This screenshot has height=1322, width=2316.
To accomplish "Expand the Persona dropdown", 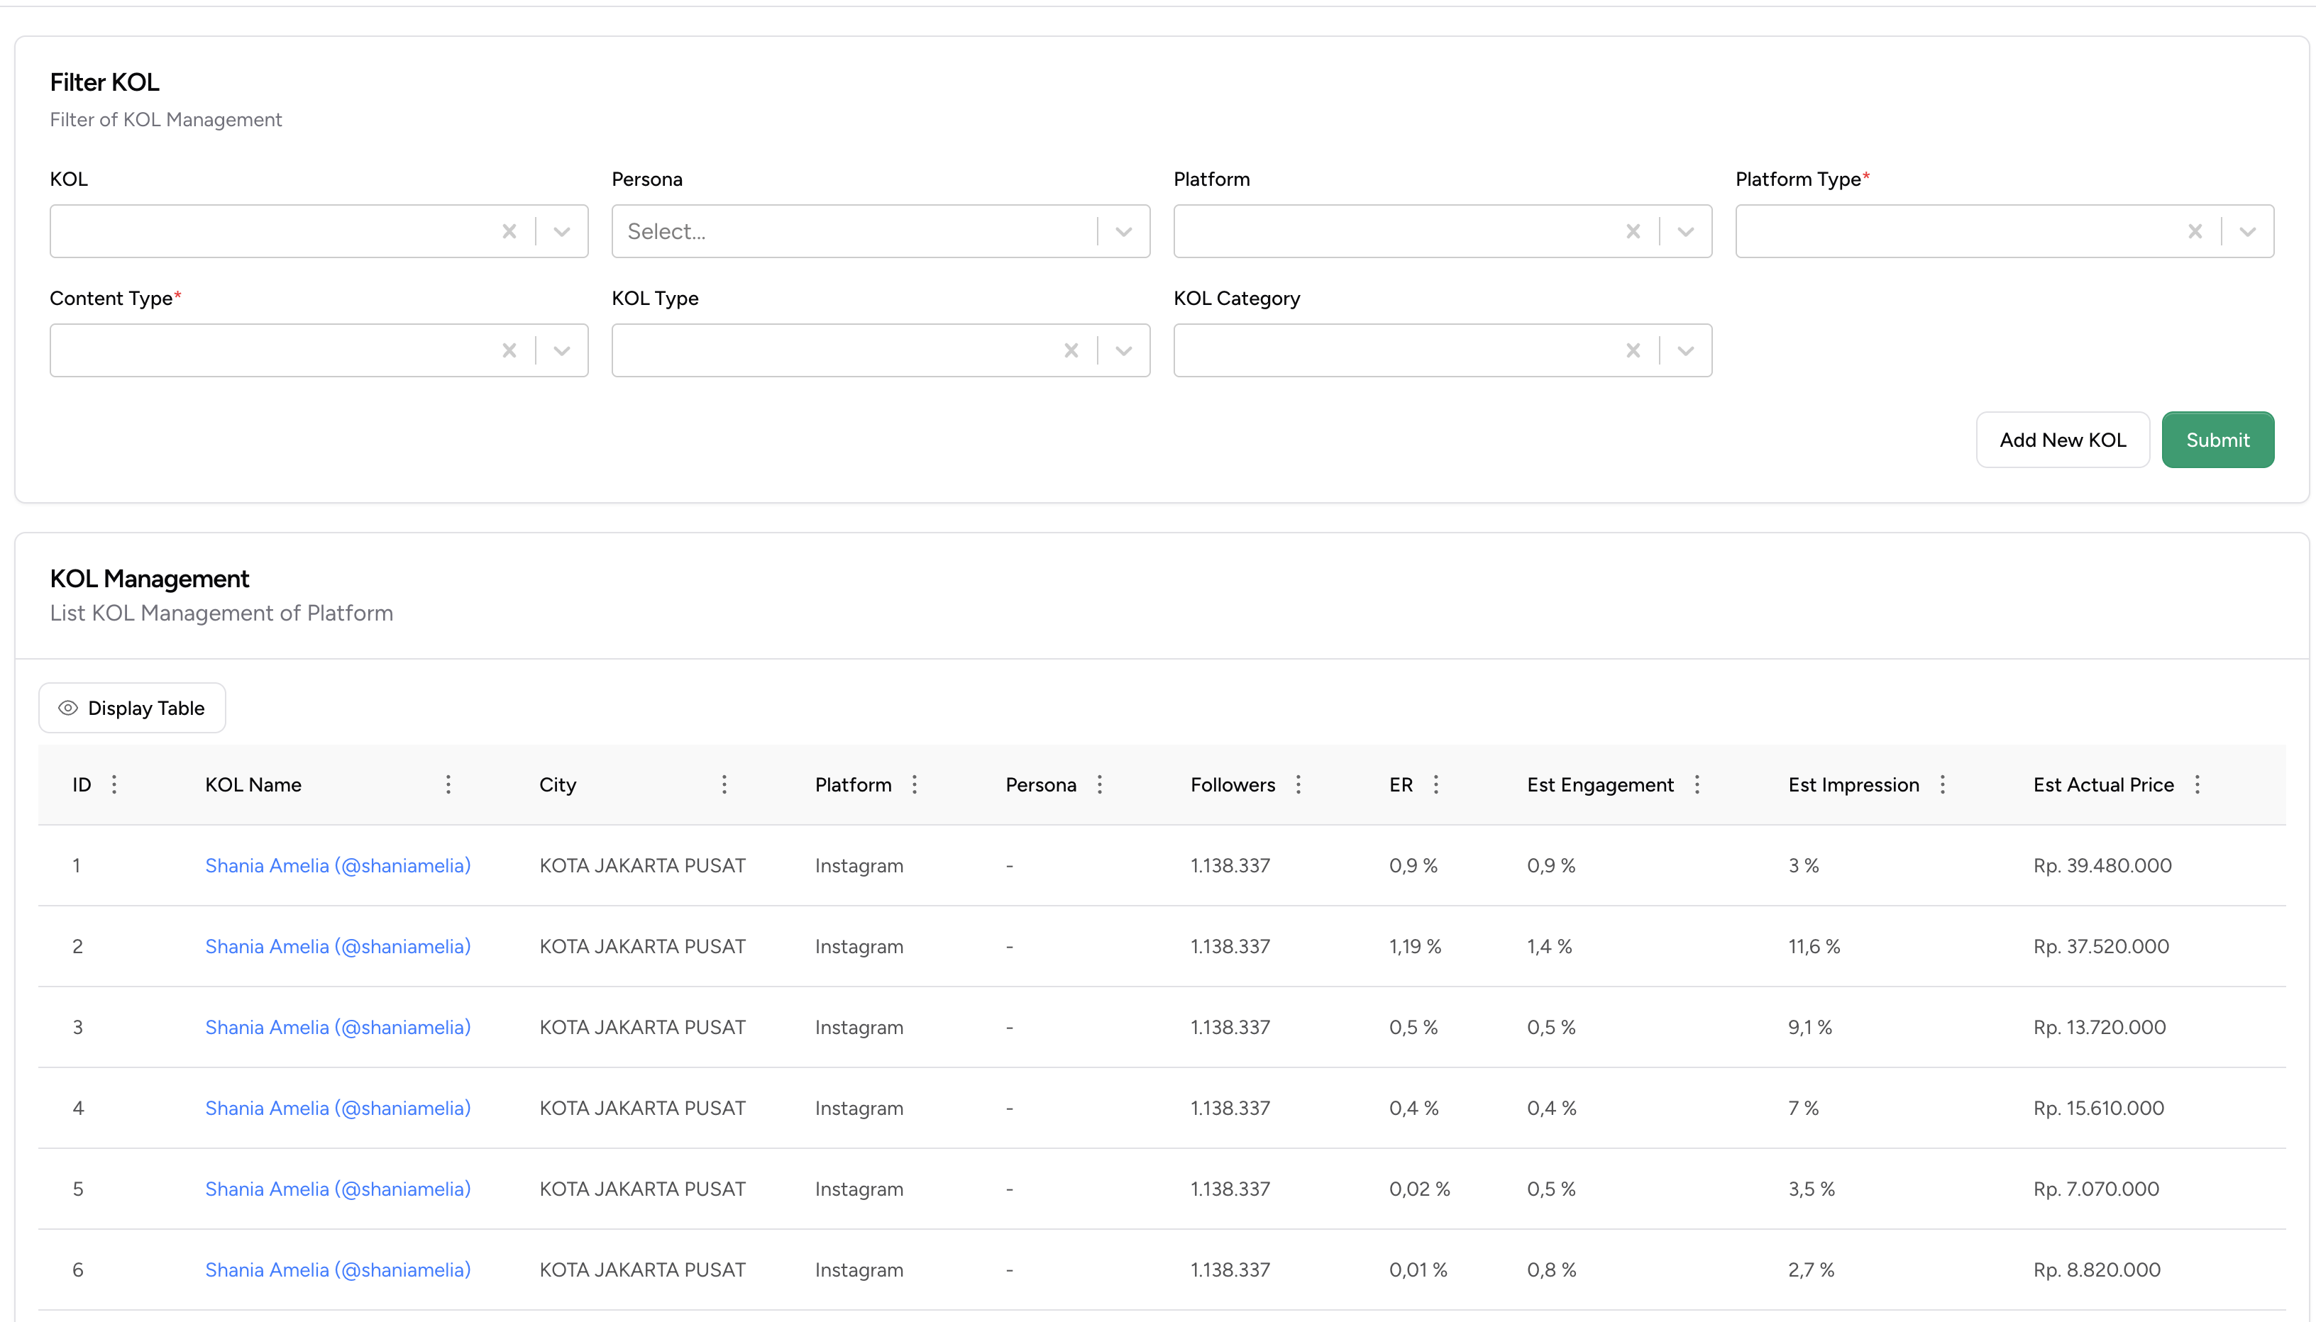I will tap(1123, 231).
